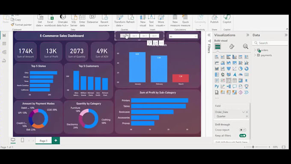The image size is (291, 164).
Task: Turn off Keep all filters switch
Action: pos(243,136)
